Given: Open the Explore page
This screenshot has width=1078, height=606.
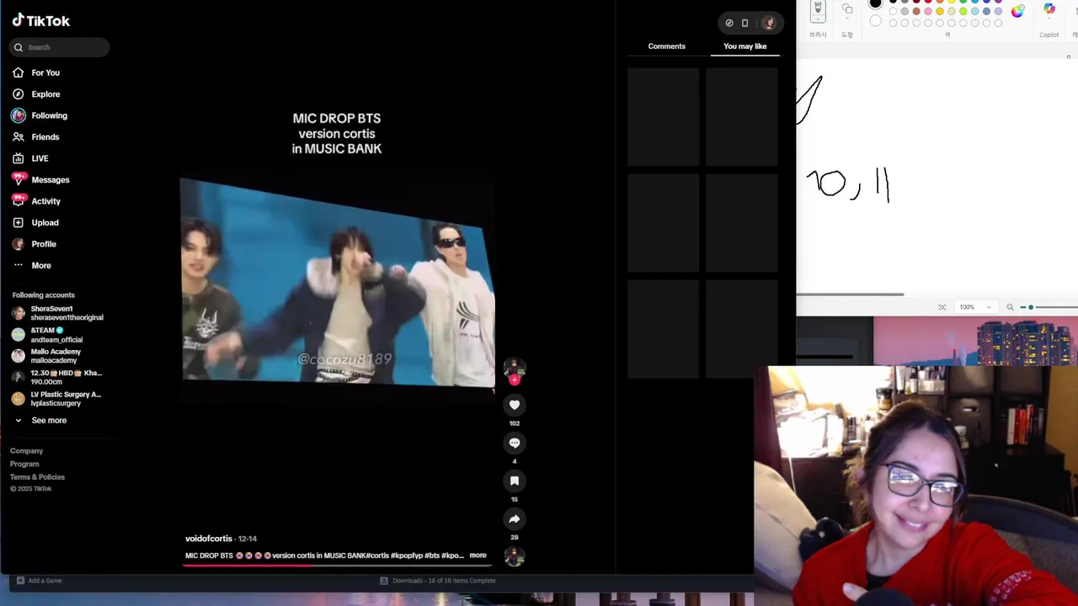Looking at the screenshot, I should point(45,94).
